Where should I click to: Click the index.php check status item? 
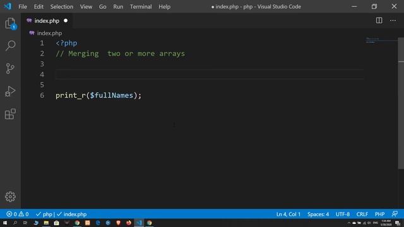pos(71,214)
